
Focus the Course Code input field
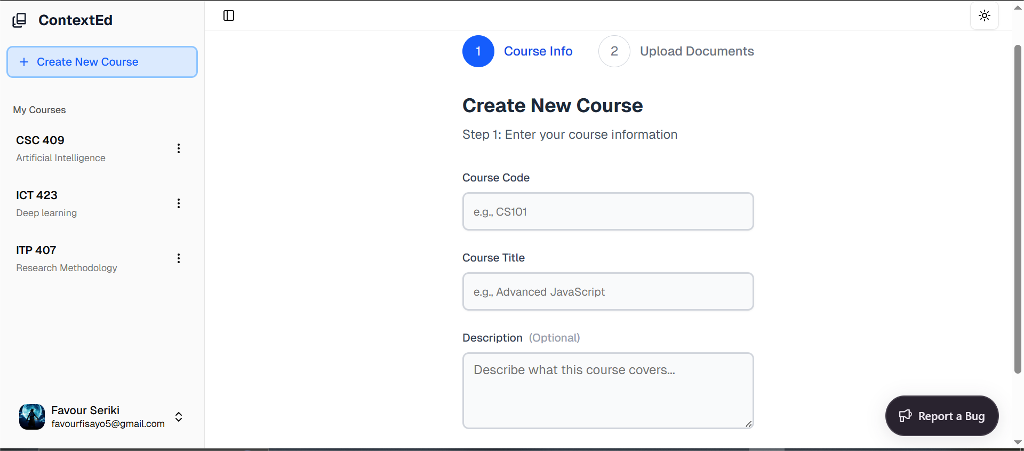pyautogui.click(x=608, y=211)
